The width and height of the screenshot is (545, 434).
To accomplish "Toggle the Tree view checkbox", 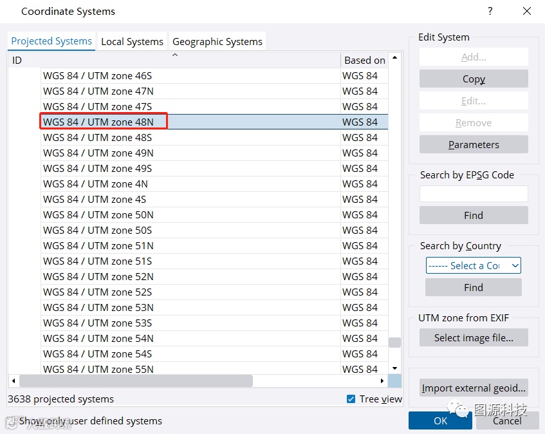I will (x=351, y=399).
